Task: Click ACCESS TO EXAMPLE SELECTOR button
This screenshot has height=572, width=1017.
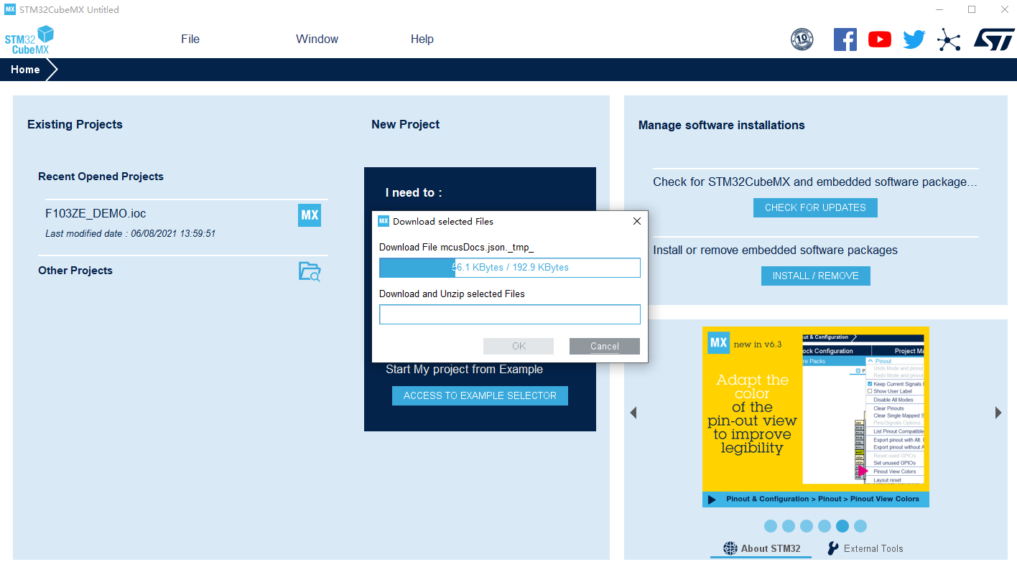Action: [480, 395]
